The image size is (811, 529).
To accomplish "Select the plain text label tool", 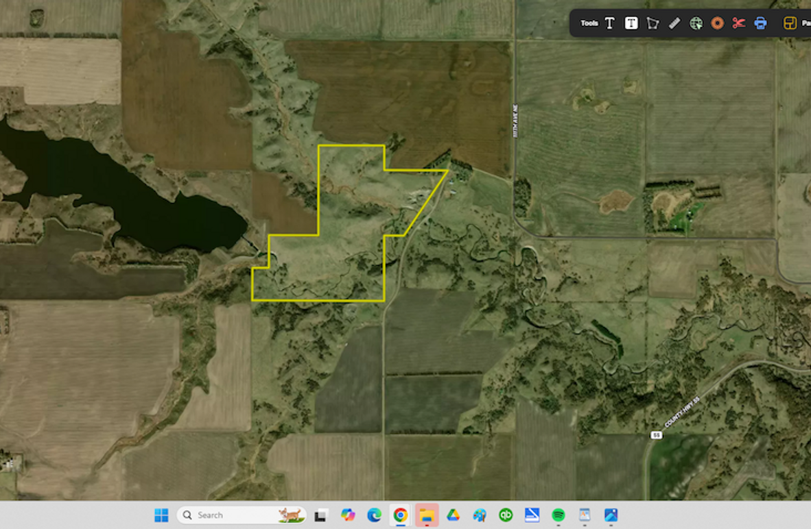I will click(609, 23).
